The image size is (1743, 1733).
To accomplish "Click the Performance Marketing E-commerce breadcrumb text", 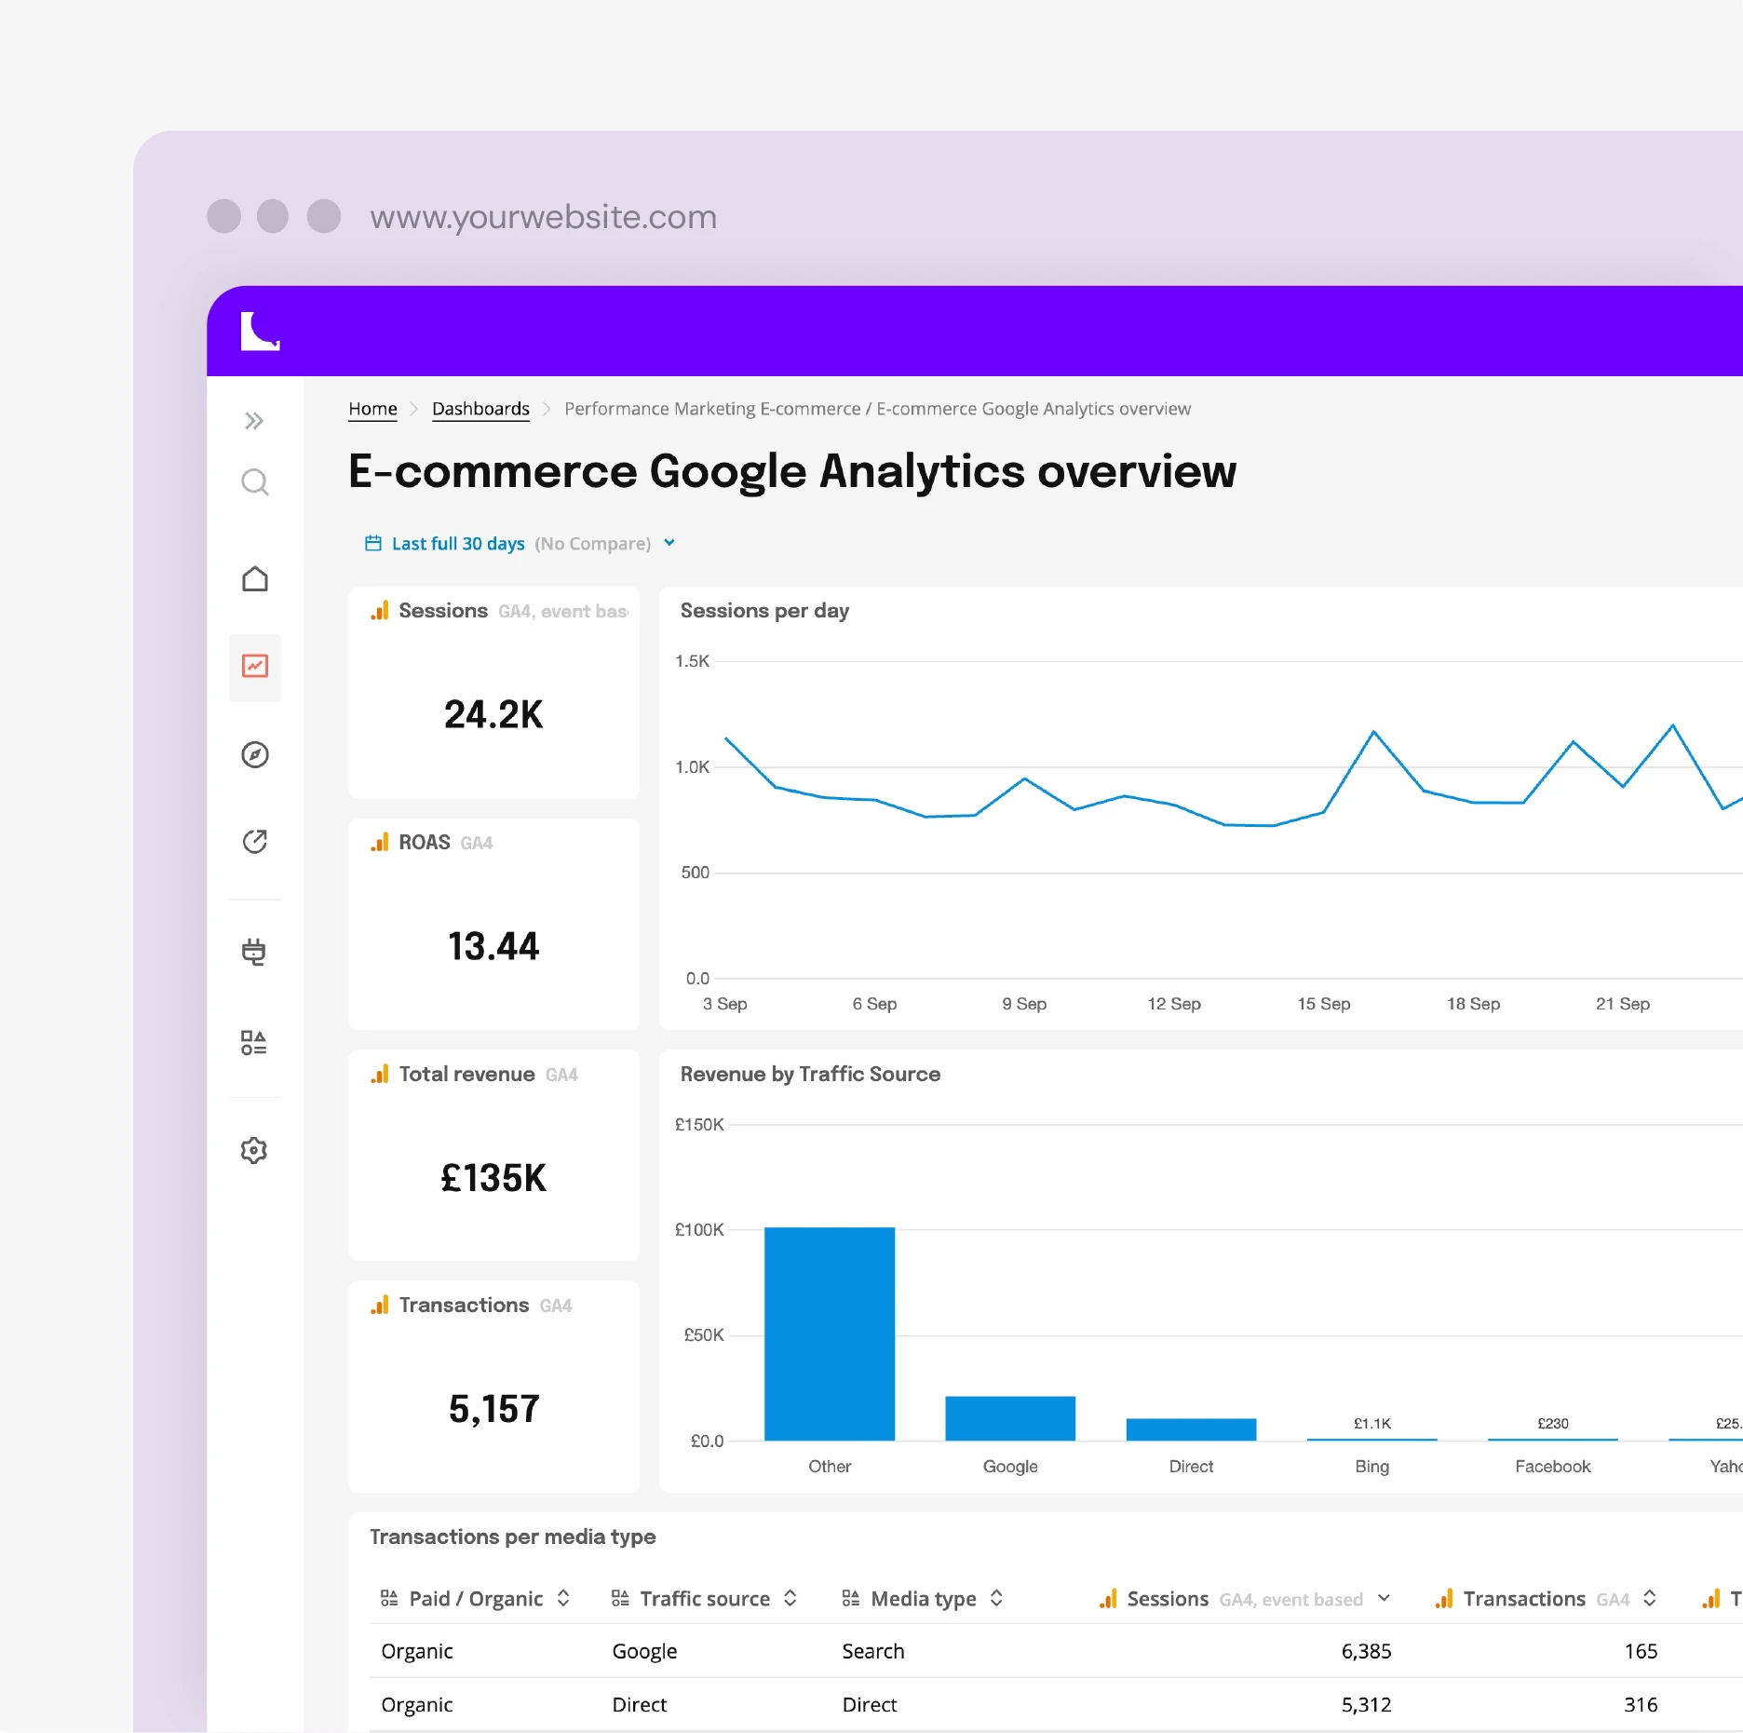I will point(712,409).
